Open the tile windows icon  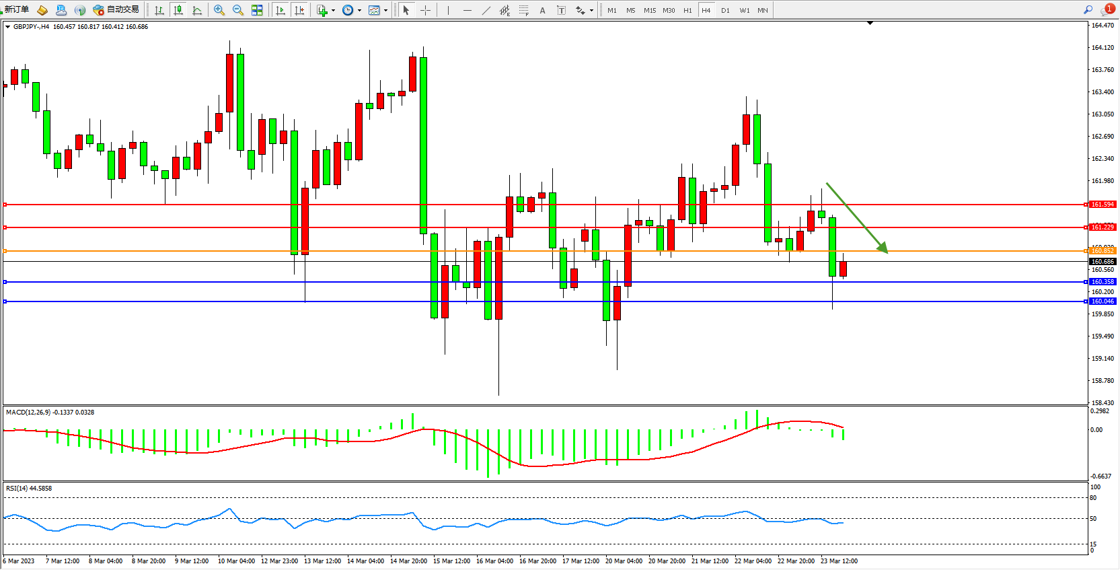tap(257, 10)
